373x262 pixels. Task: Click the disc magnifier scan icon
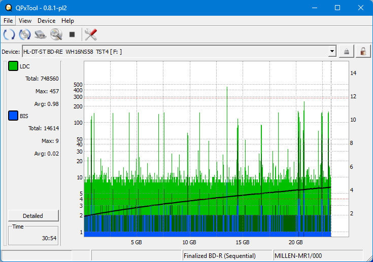[56, 34]
